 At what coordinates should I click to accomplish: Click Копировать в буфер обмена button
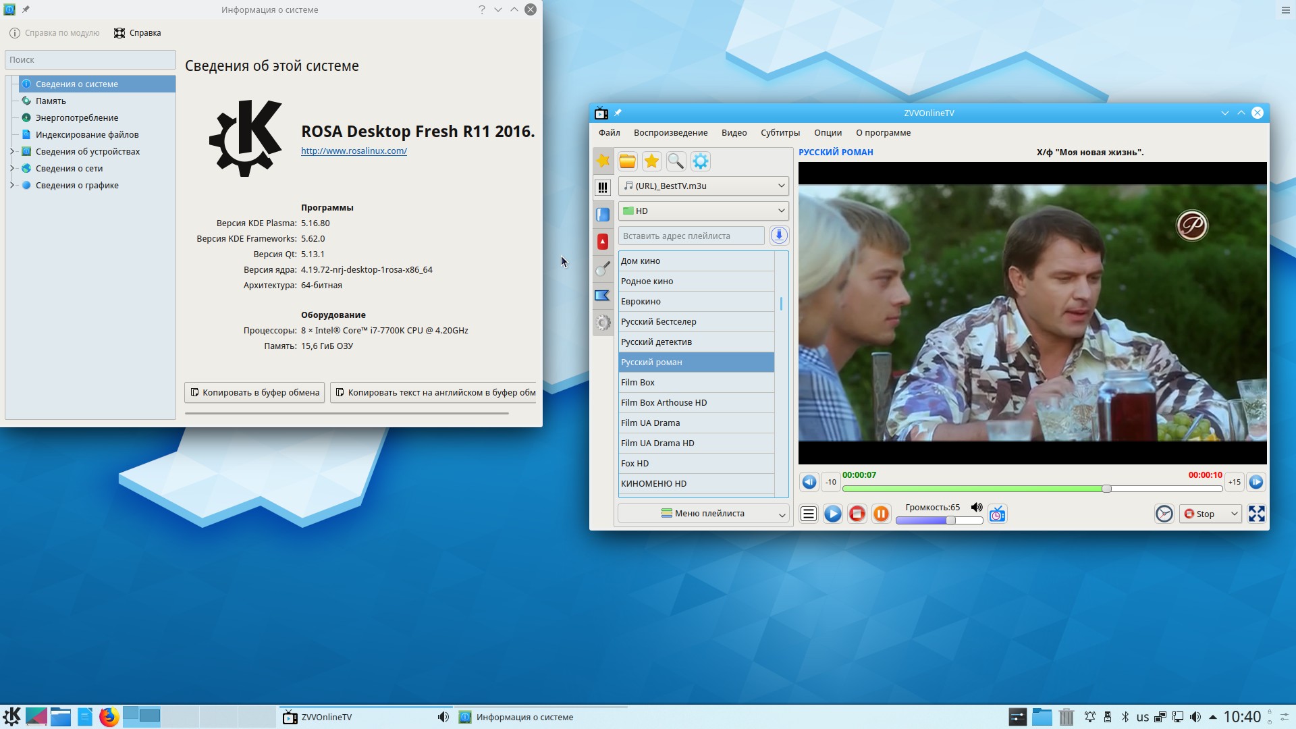click(x=254, y=393)
